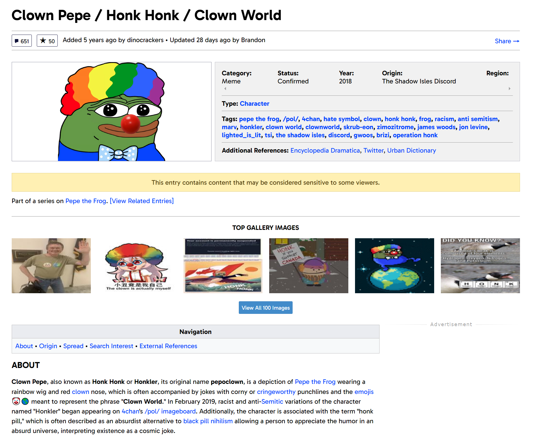The width and height of the screenshot is (542, 438).
Task: Expand View Related Entries
Action: click(142, 201)
